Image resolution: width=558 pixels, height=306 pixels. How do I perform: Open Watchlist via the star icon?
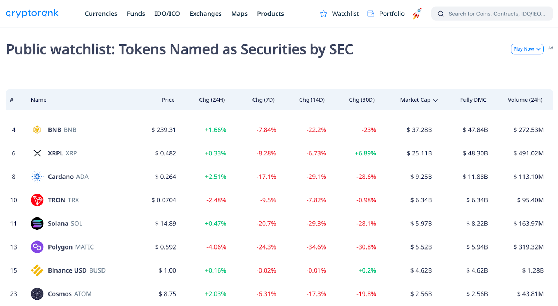pos(324,14)
